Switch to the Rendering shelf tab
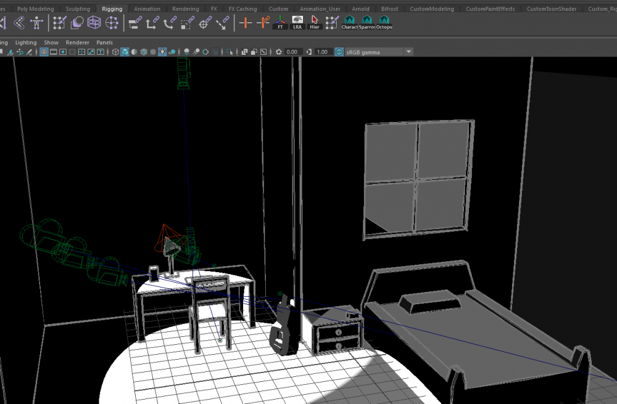 click(185, 9)
